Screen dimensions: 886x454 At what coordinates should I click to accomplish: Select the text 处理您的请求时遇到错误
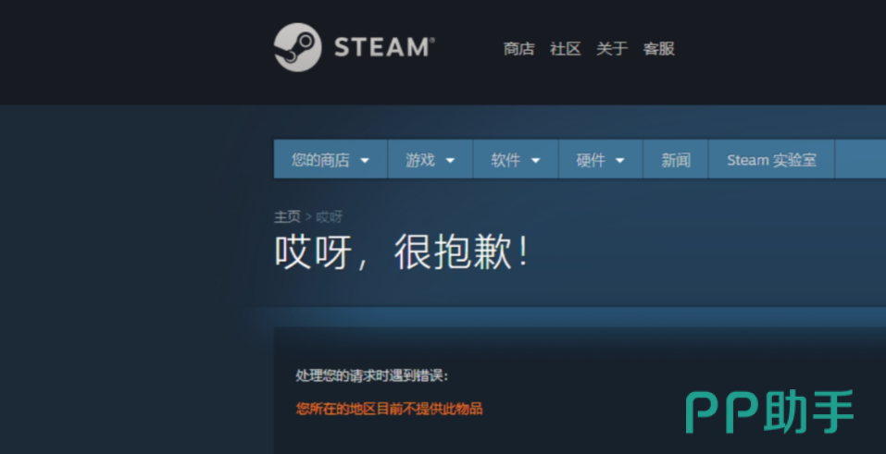click(372, 375)
